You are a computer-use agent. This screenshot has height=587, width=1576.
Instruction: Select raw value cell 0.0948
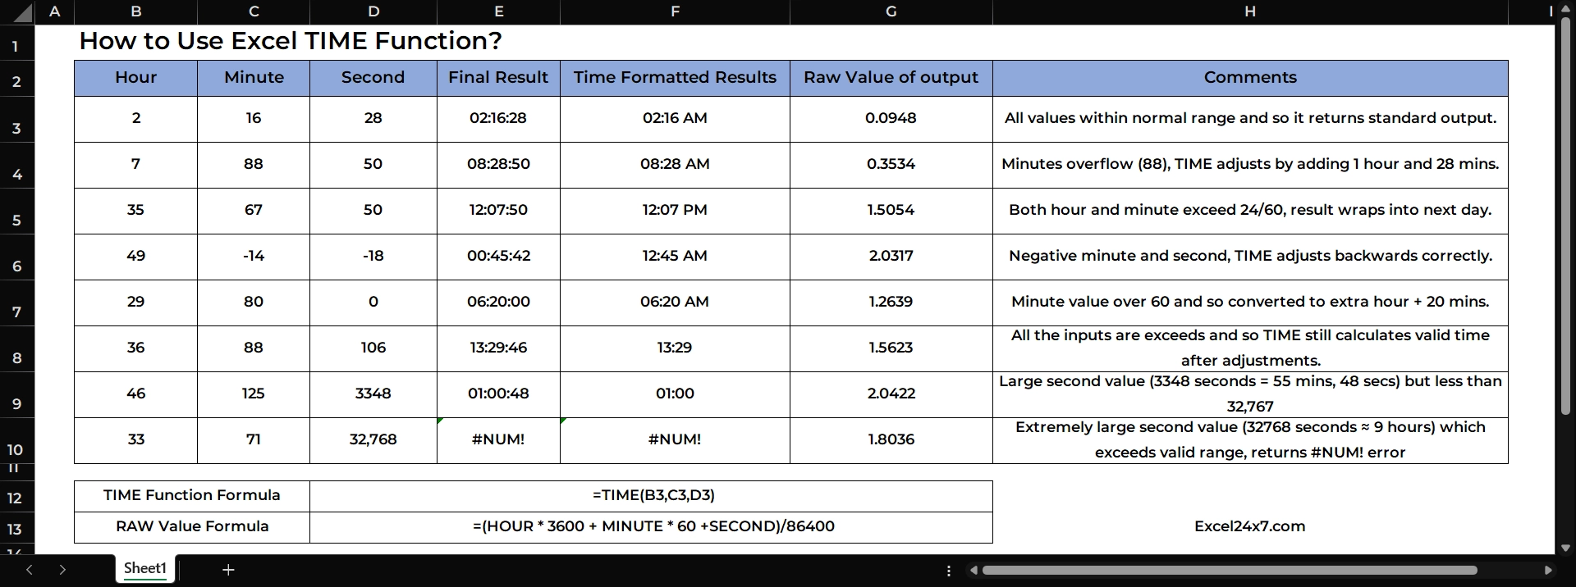tap(891, 120)
